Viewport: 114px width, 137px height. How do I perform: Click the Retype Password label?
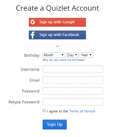(x=24, y=102)
